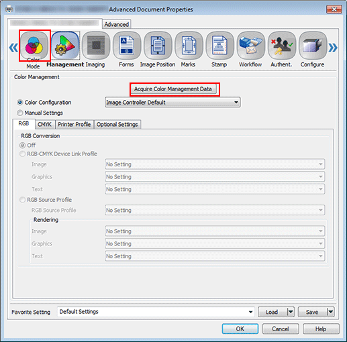Open the Configure icon

coord(313,46)
